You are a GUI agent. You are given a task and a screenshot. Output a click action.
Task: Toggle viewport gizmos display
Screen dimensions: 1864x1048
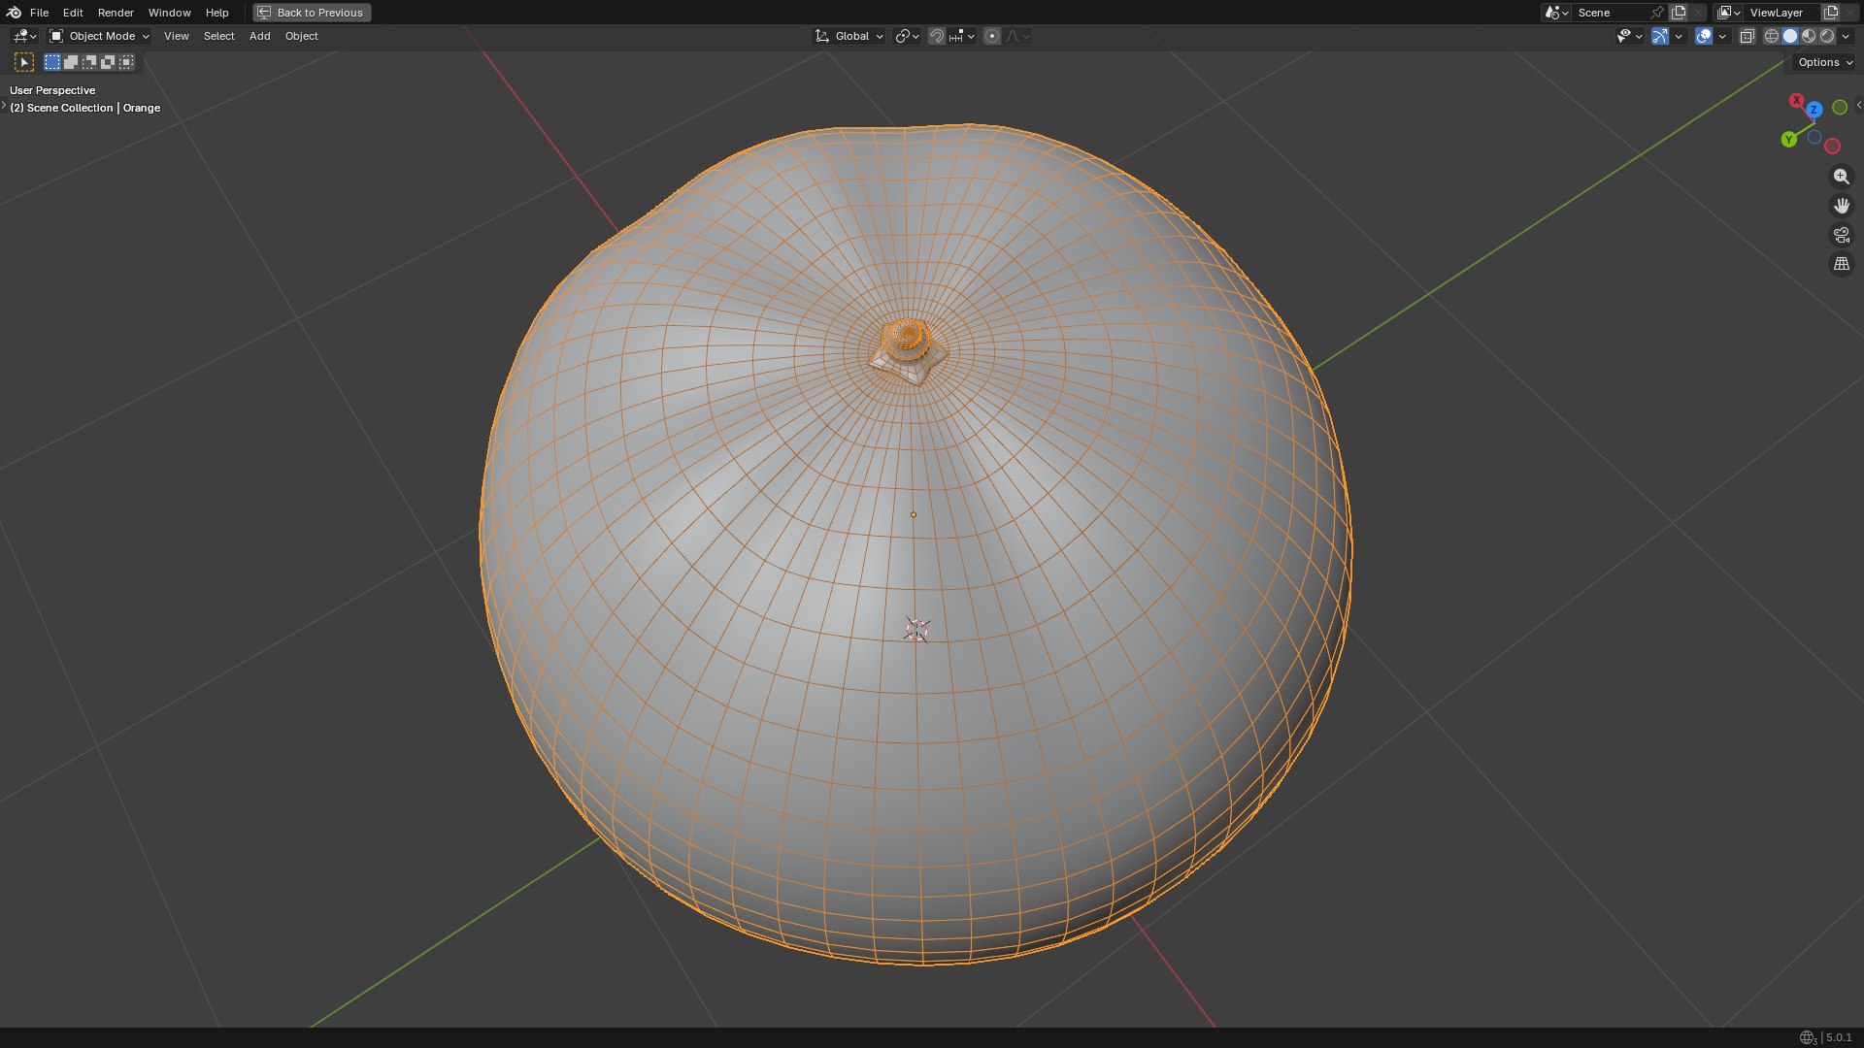(1660, 36)
